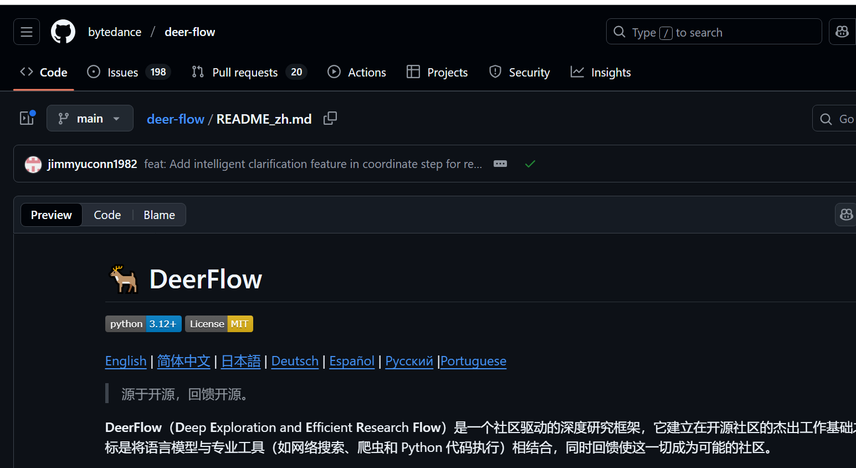Open Copilot button in file toolbar
The width and height of the screenshot is (856, 468).
[x=846, y=215]
